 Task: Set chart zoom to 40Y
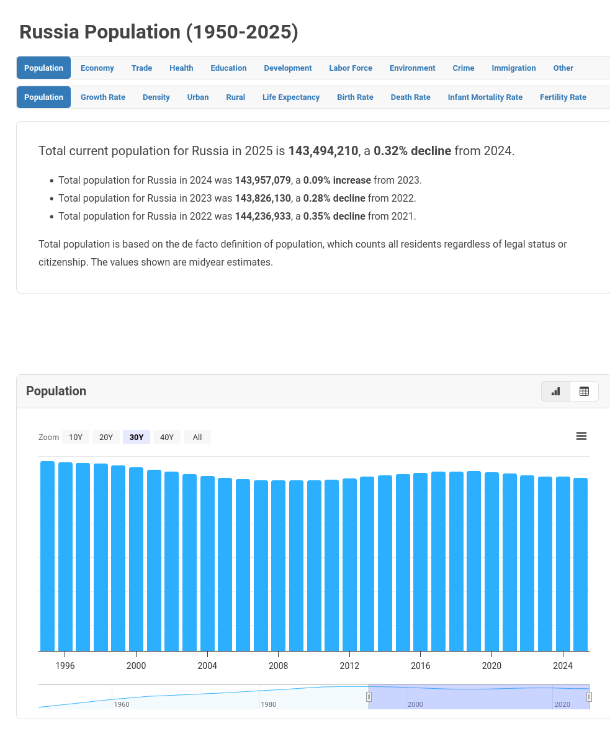(166, 437)
